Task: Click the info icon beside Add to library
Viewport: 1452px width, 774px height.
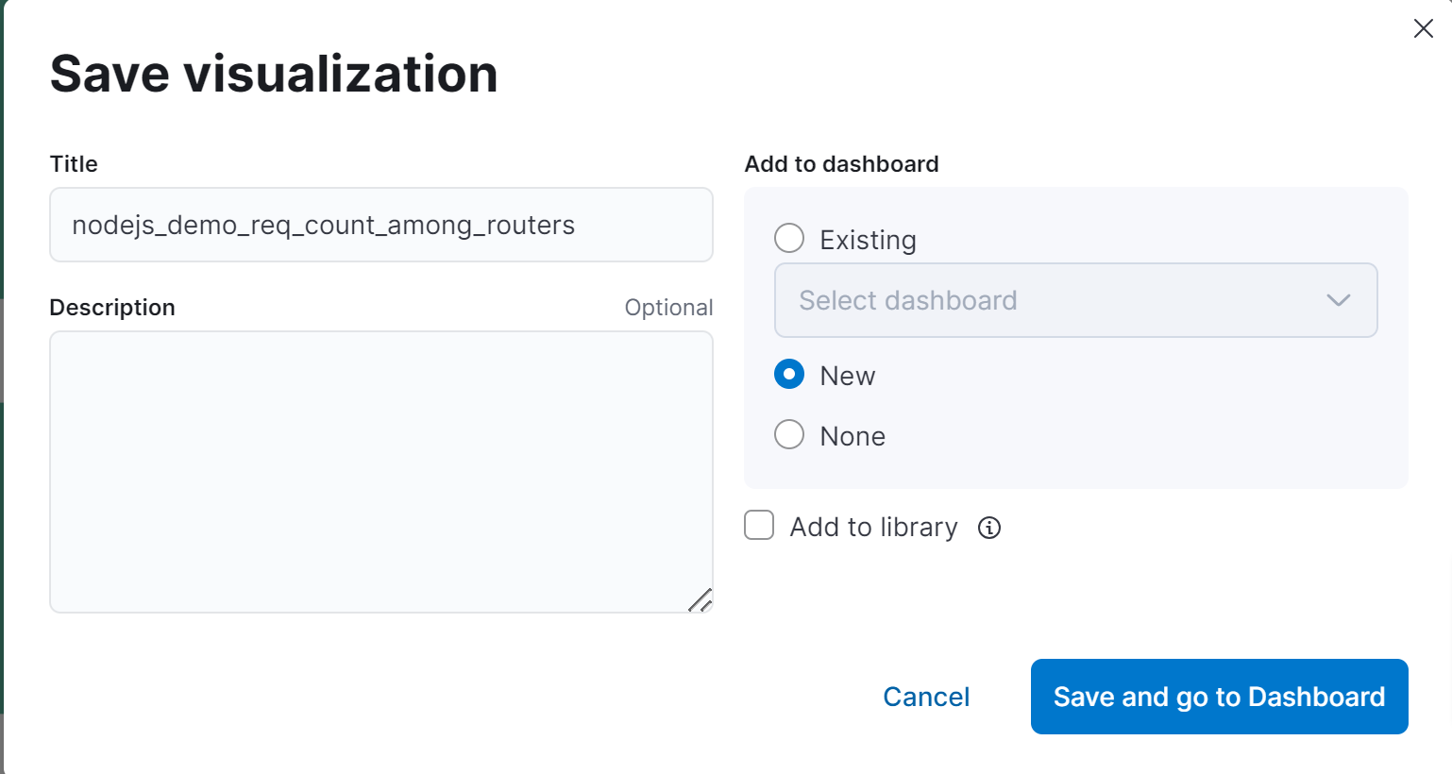Action: [x=988, y=528]
